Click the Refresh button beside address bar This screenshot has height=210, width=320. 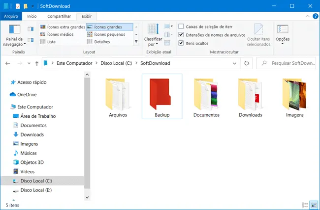[247, 63]
